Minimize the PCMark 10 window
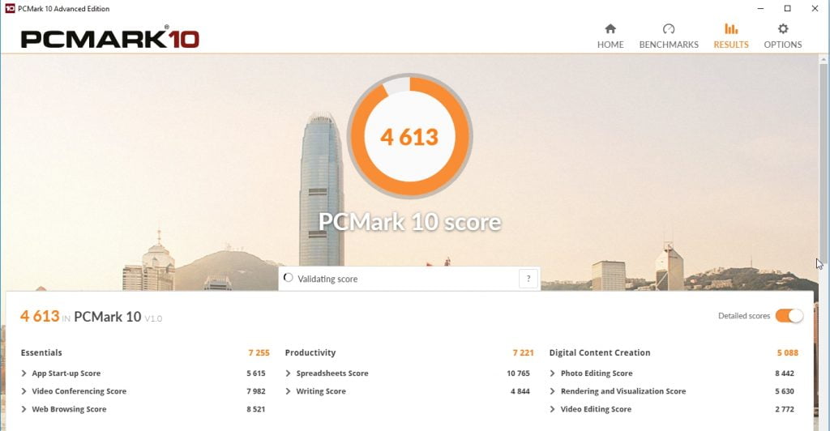The width and height of the screenshot is (830, 431). (x=760, y=8)
